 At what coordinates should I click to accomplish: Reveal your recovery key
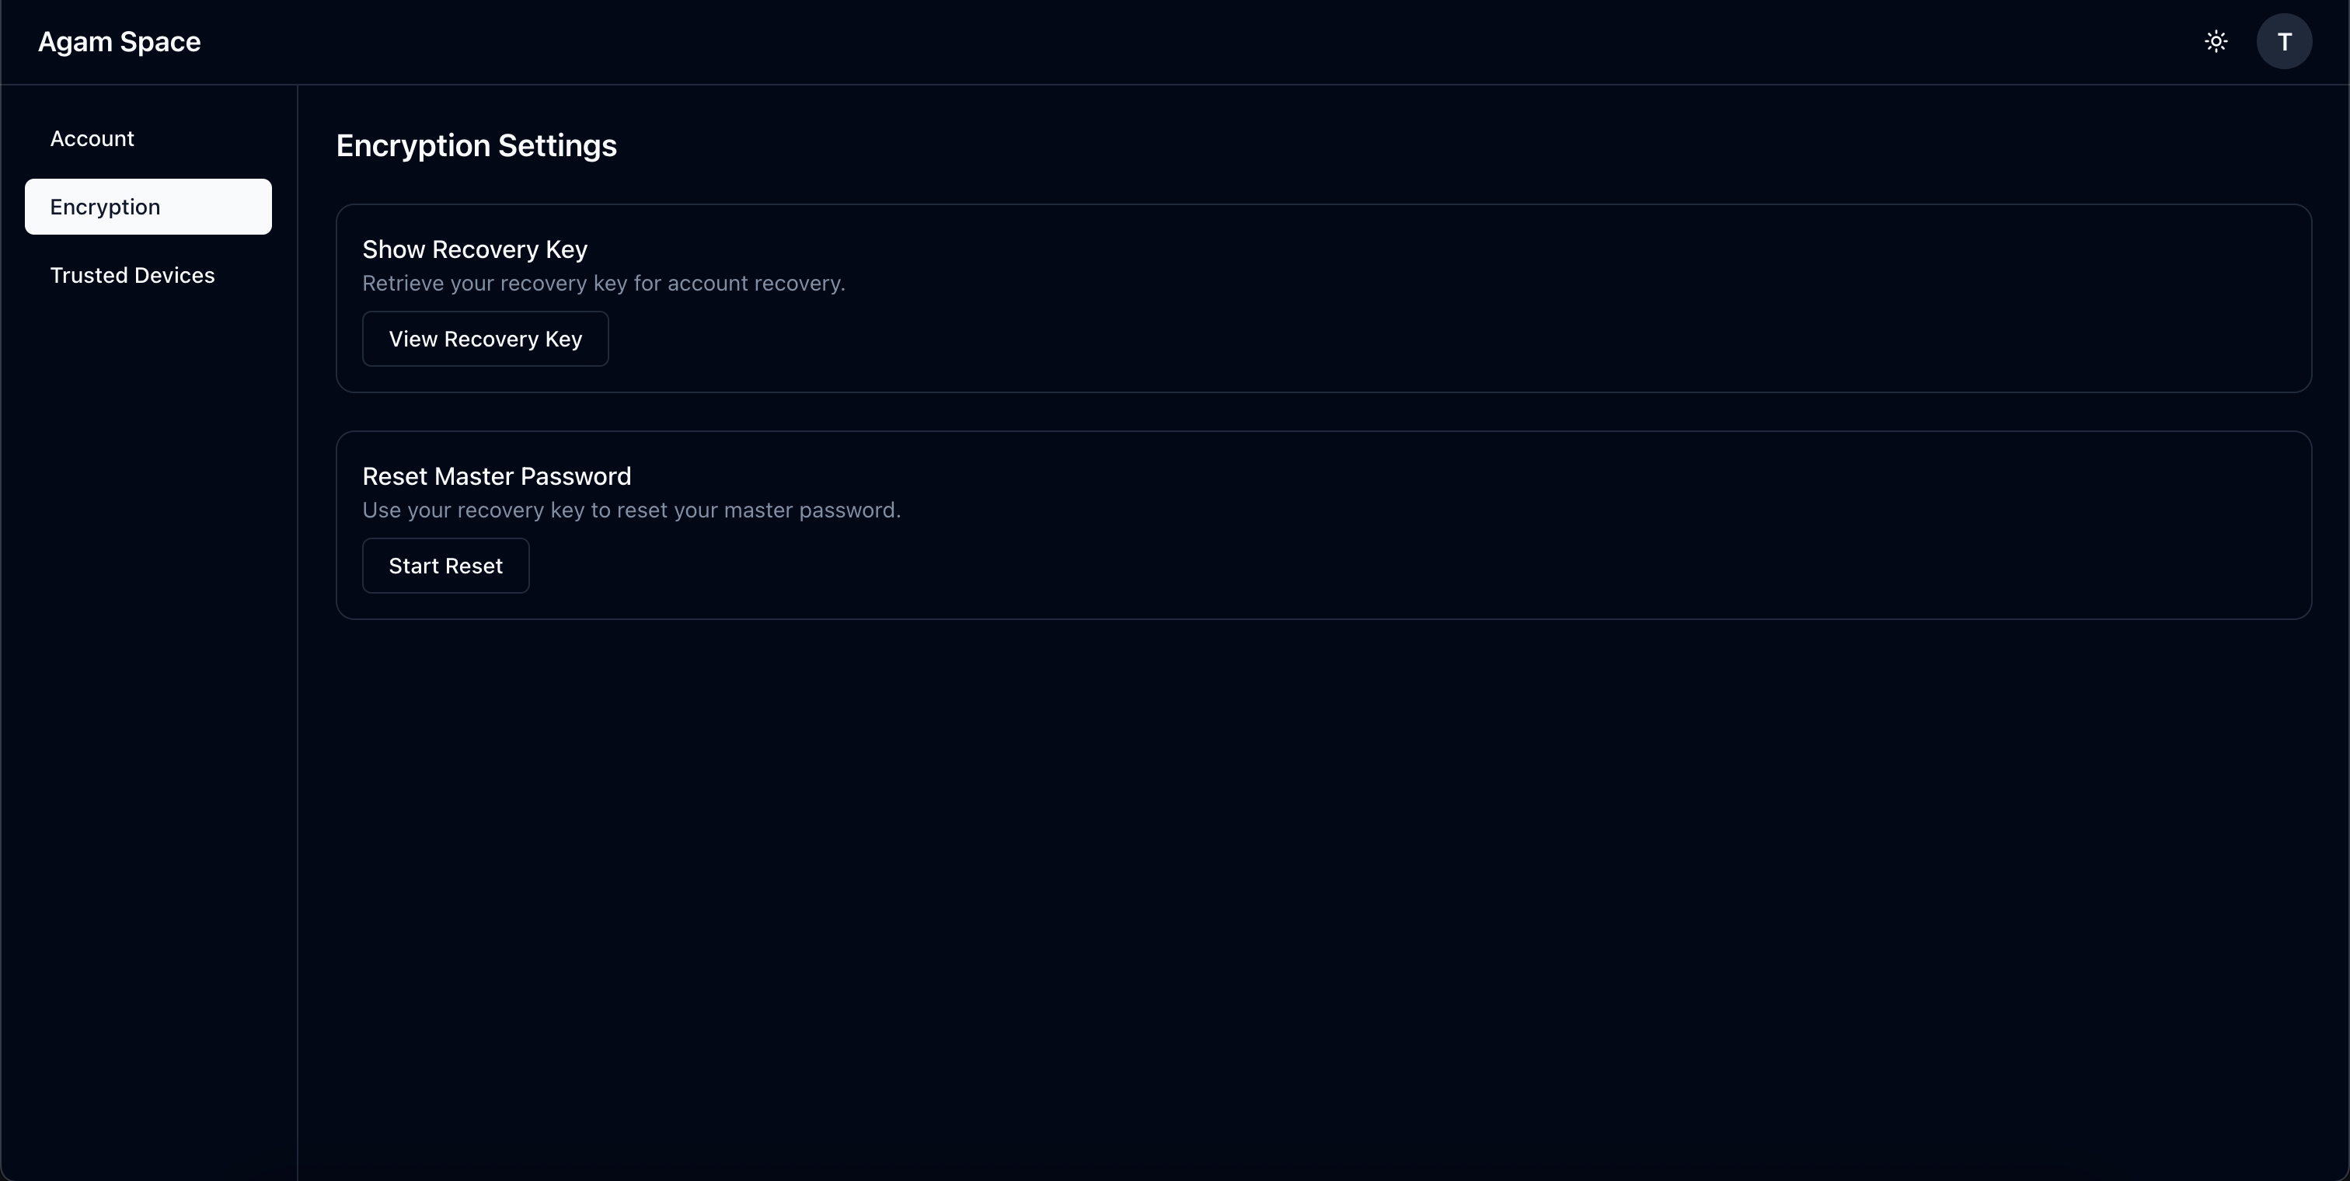coord(486,338)
